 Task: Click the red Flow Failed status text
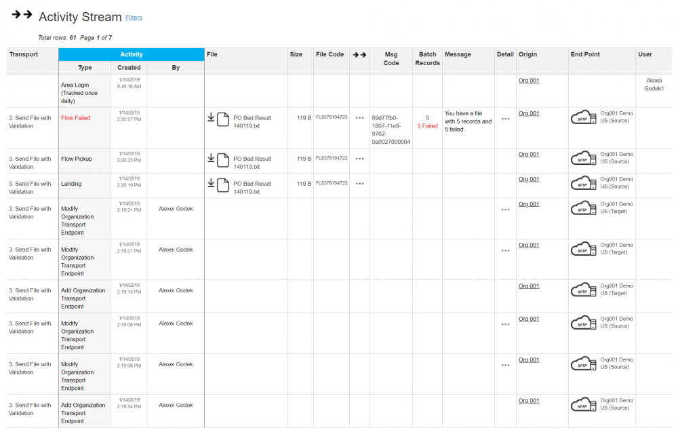(75, 118)
